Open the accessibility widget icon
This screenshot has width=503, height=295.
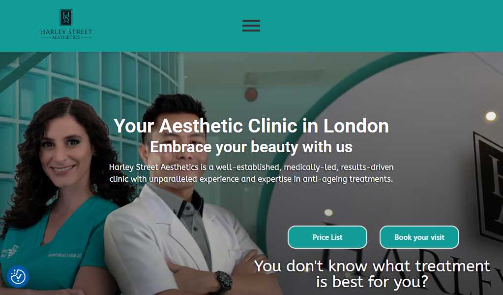point(18,276)
